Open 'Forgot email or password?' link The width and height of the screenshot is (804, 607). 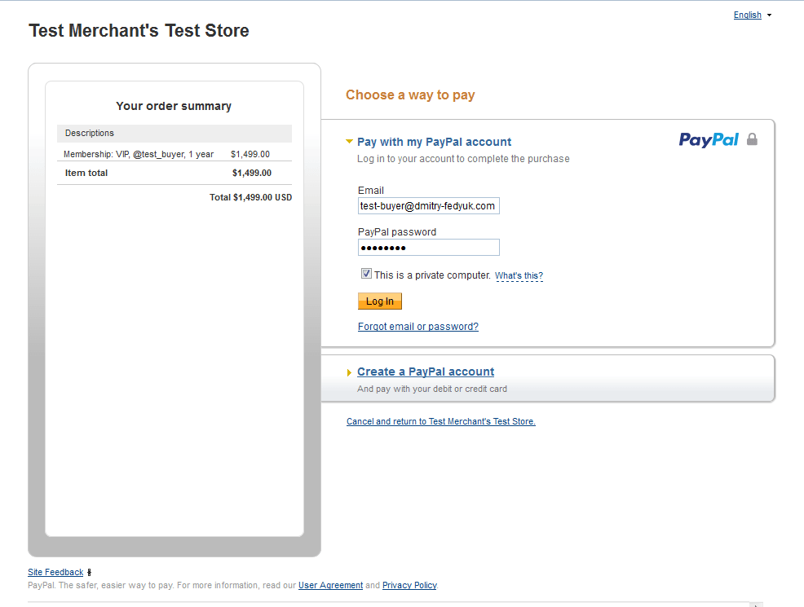click(x=417, y=326)
